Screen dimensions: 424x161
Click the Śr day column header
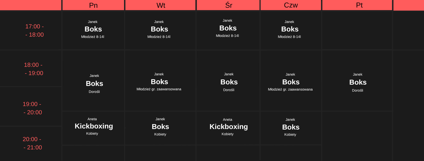click(229, 5)
